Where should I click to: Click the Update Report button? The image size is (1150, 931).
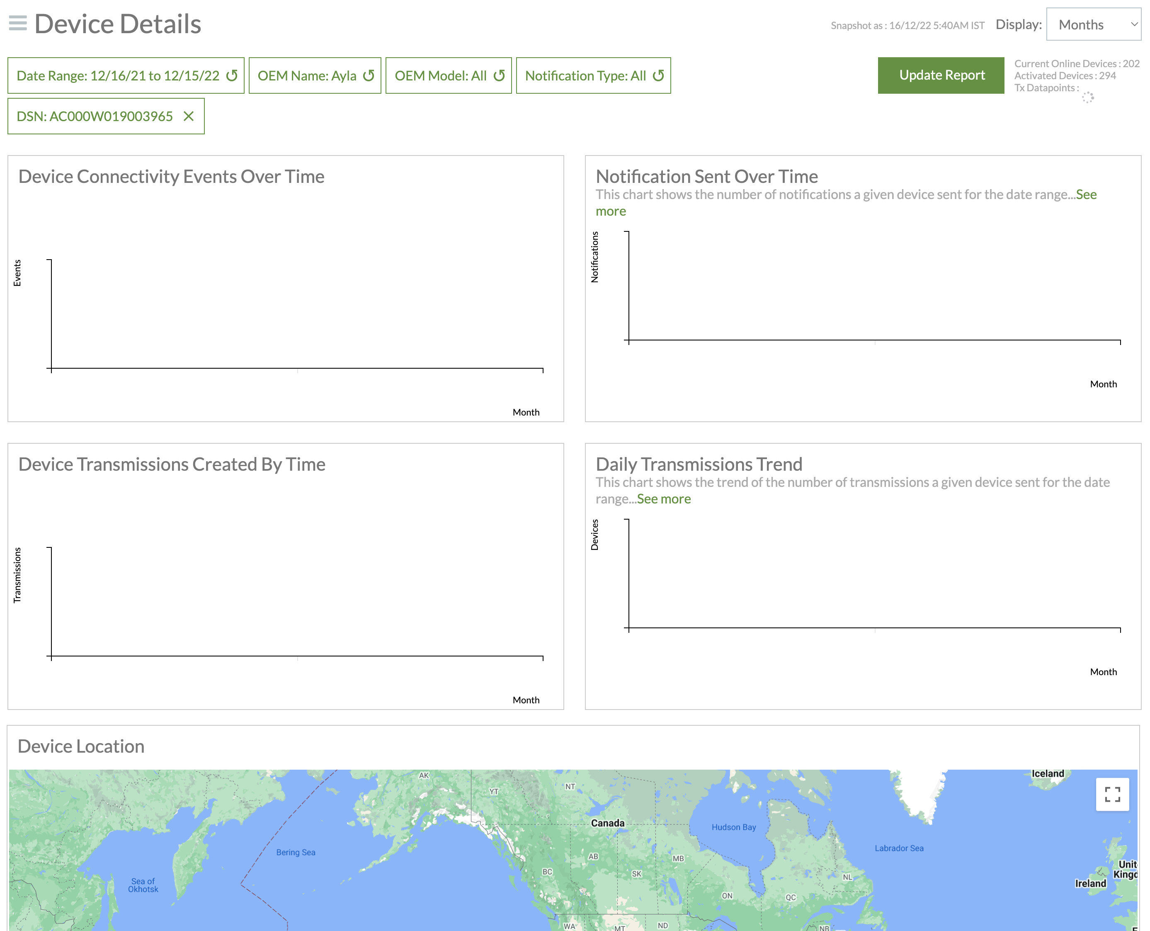point(941,75)
